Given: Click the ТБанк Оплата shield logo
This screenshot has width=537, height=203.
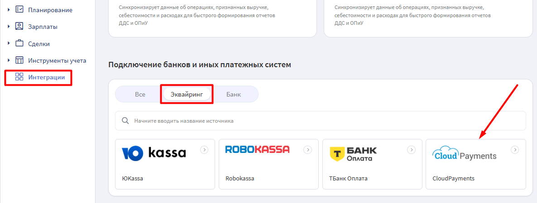Looking at the screenshot, I should 337,154.
